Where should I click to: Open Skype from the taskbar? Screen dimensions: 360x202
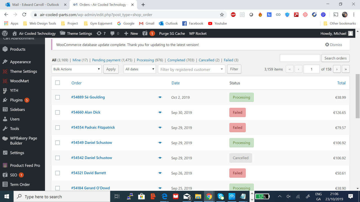pyautogui.click(x=220, y=196)
